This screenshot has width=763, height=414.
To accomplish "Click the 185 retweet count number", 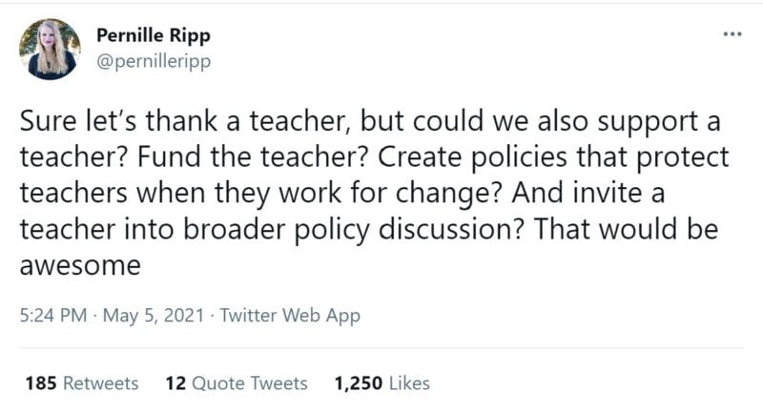I will 41,383.
